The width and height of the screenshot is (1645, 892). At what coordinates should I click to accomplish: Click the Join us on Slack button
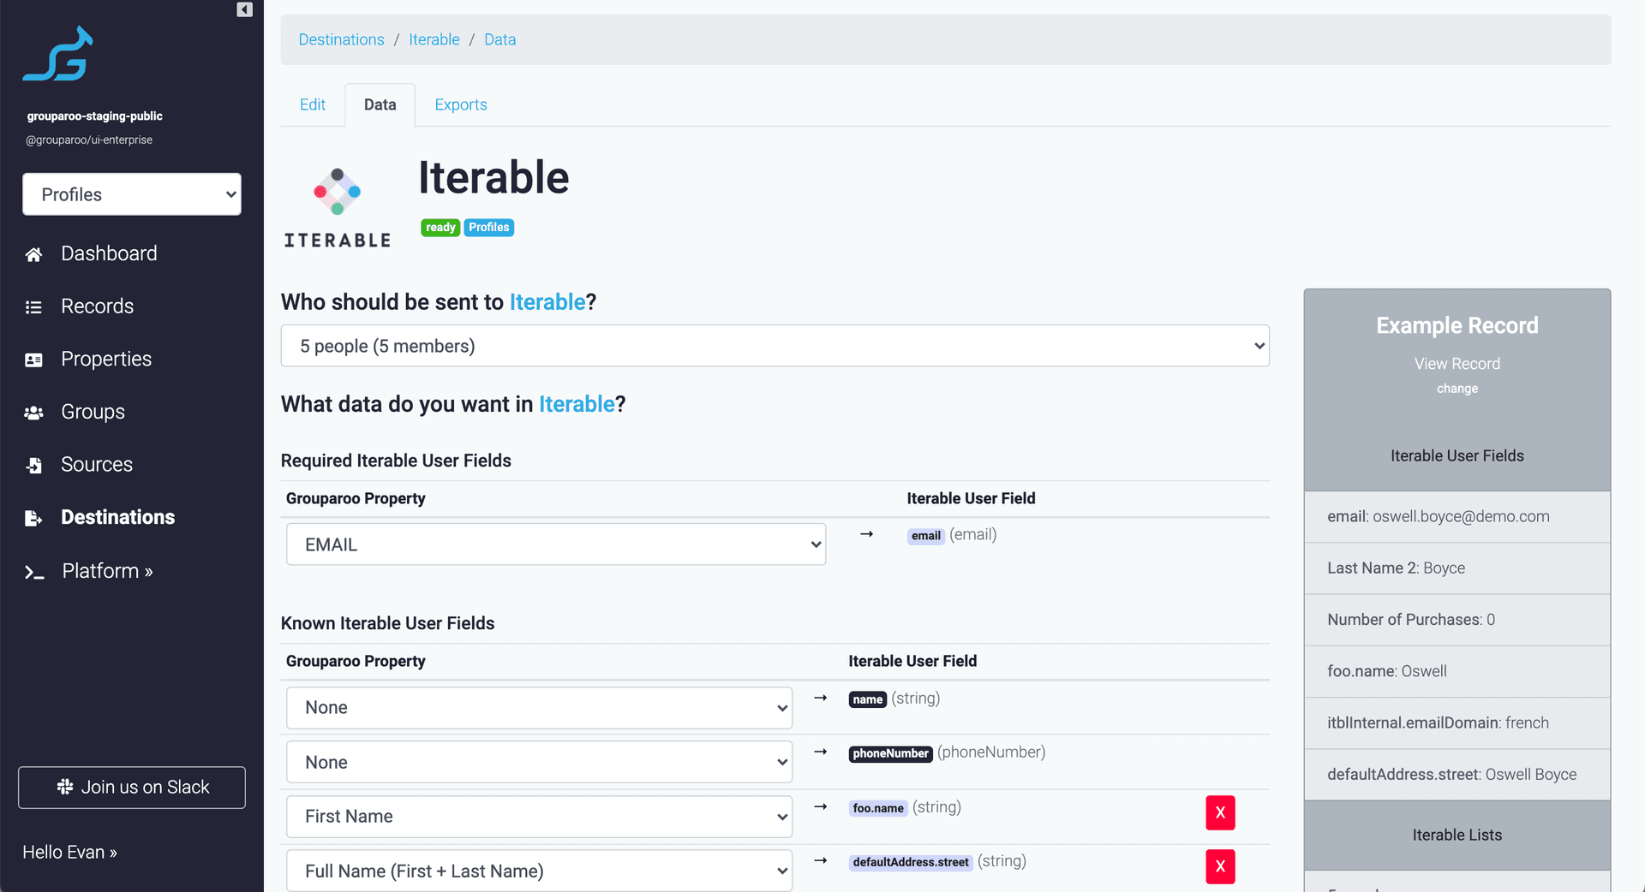pyautogui.click(x=132, y=788)
